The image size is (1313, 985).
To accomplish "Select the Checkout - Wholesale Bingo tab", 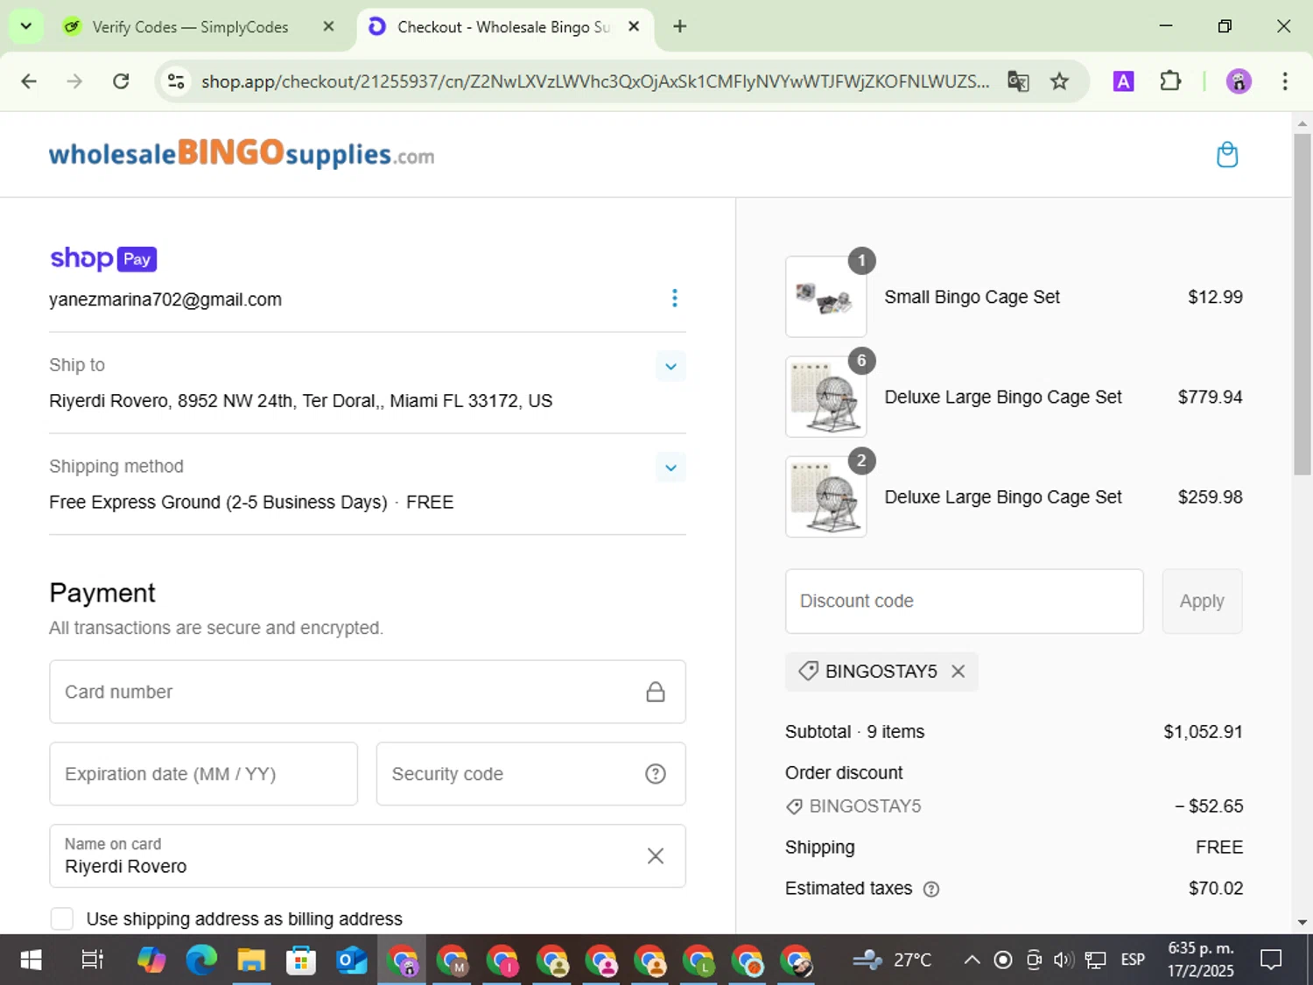I will 503,27.
